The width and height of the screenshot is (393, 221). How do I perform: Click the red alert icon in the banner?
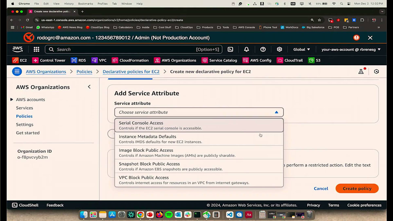356,38
